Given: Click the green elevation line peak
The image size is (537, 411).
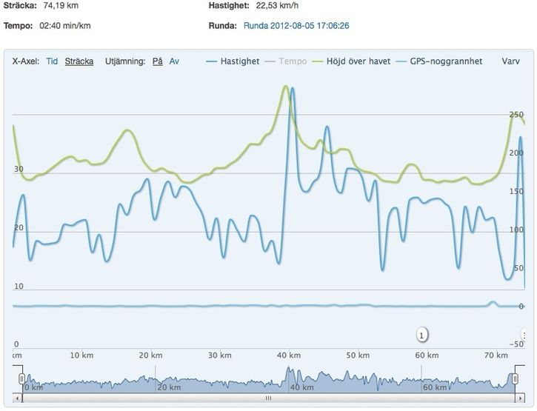Looking at the screenshot, I should [285, 87].
